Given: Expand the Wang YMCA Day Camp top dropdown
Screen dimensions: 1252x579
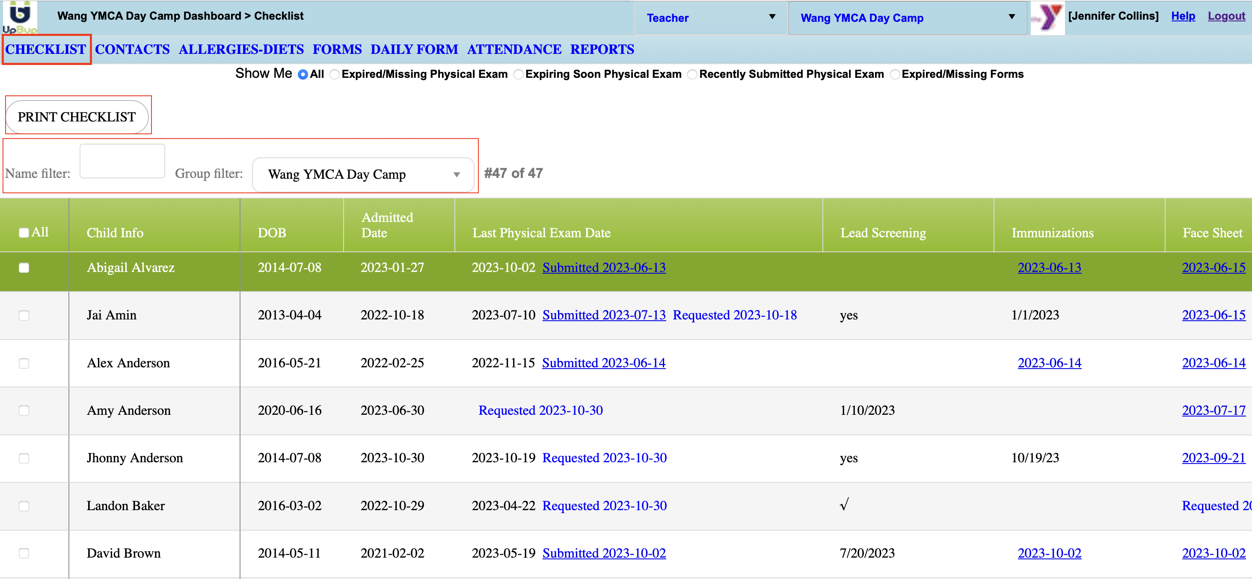Looking at the screenshot, I should 907,18.
